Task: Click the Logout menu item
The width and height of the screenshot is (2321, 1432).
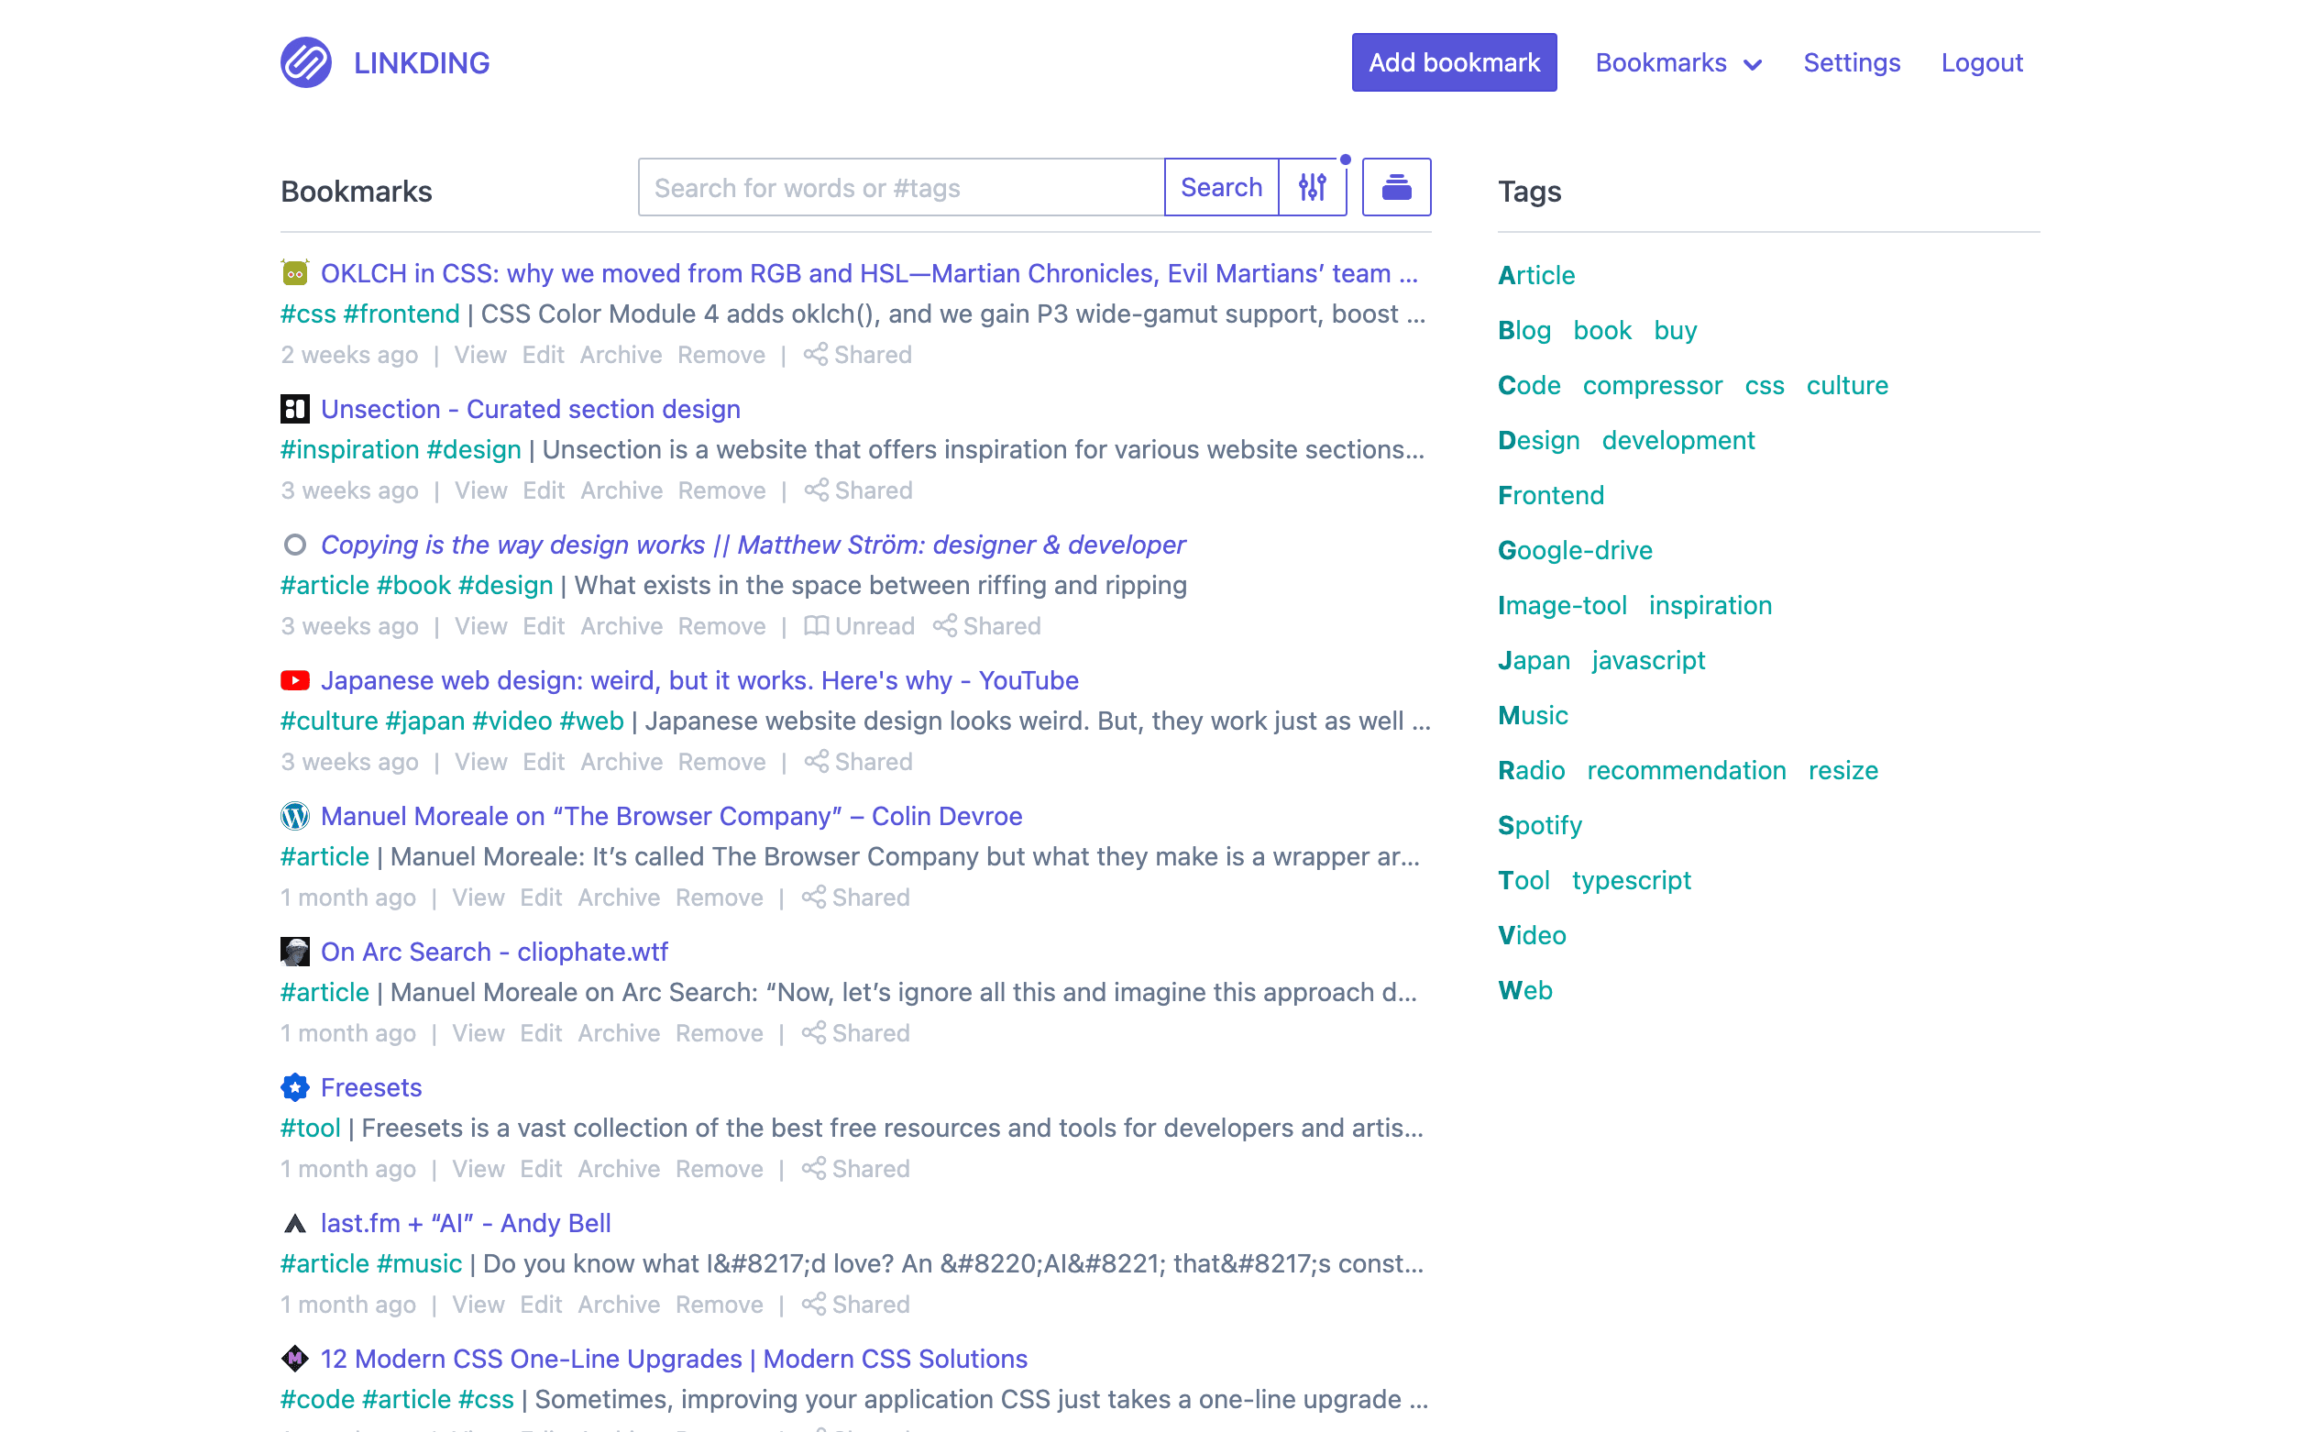Action: [x=1983, y=63]
